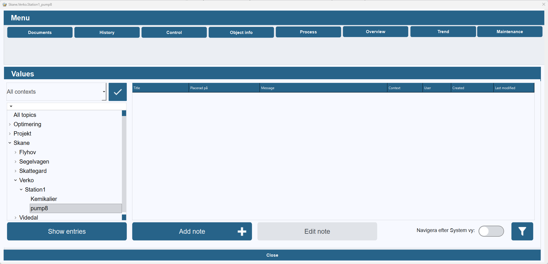Sort by the Message column header
Viewport: 548px width, 264px height.
[x=323, y=88]
